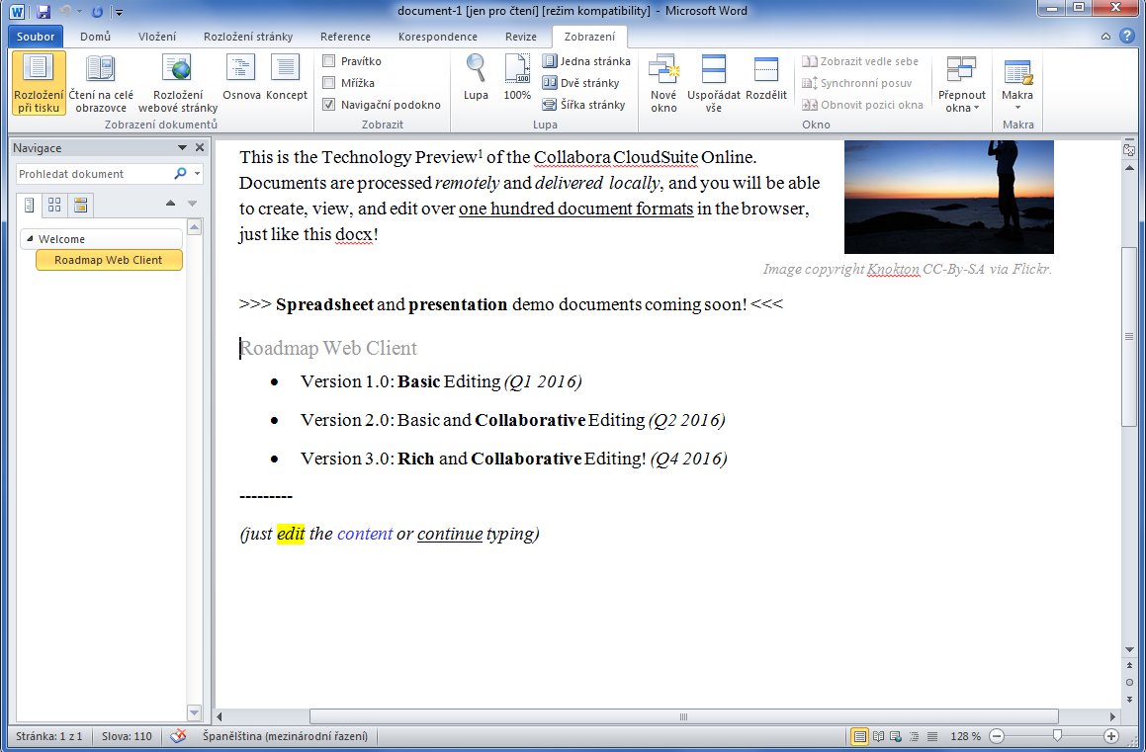This screenshot has width=1146, height=752.
Task: Select Rozložení při tisku view
Action: click(39, 83)
